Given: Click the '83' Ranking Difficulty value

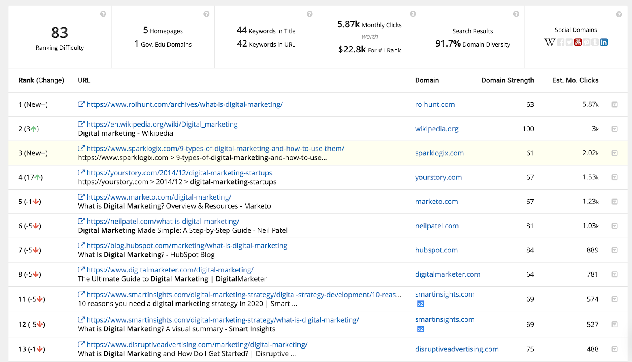Looking at the screenshot, I should 60,33.
